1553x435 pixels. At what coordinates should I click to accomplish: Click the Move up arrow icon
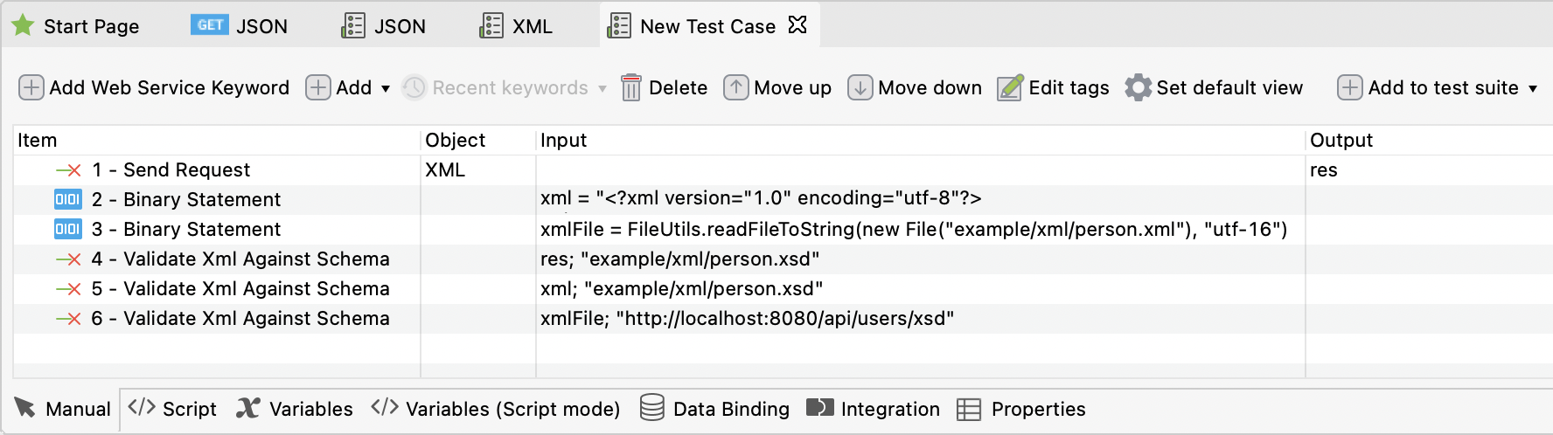pos(735,88)
